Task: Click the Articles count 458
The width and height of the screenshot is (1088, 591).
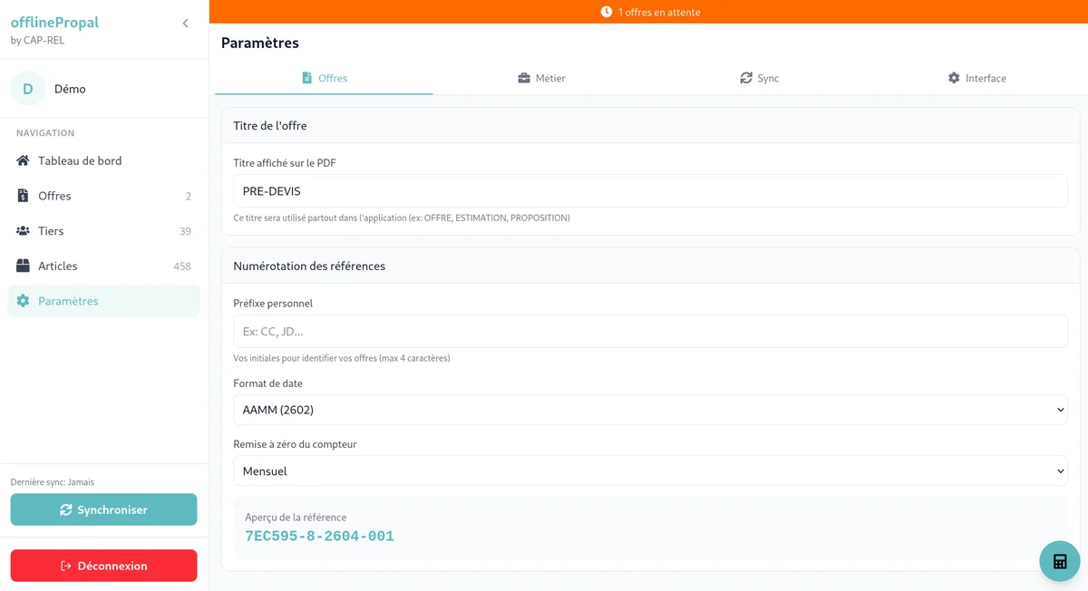Action: 182,266
